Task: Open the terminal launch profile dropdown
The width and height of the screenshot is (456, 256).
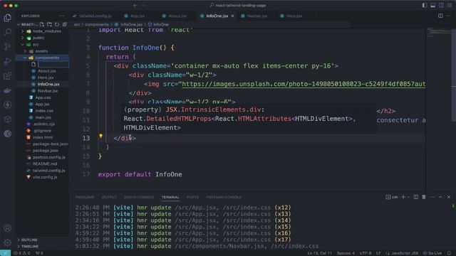Action: (408, 197)
